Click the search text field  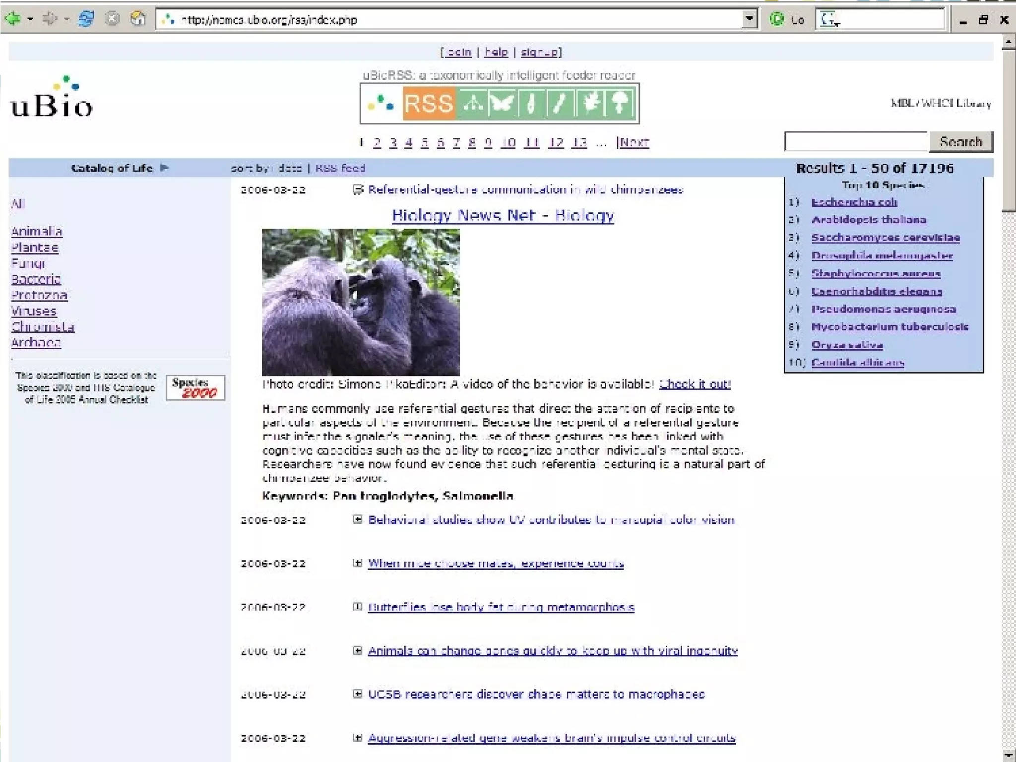click(856, 142)
